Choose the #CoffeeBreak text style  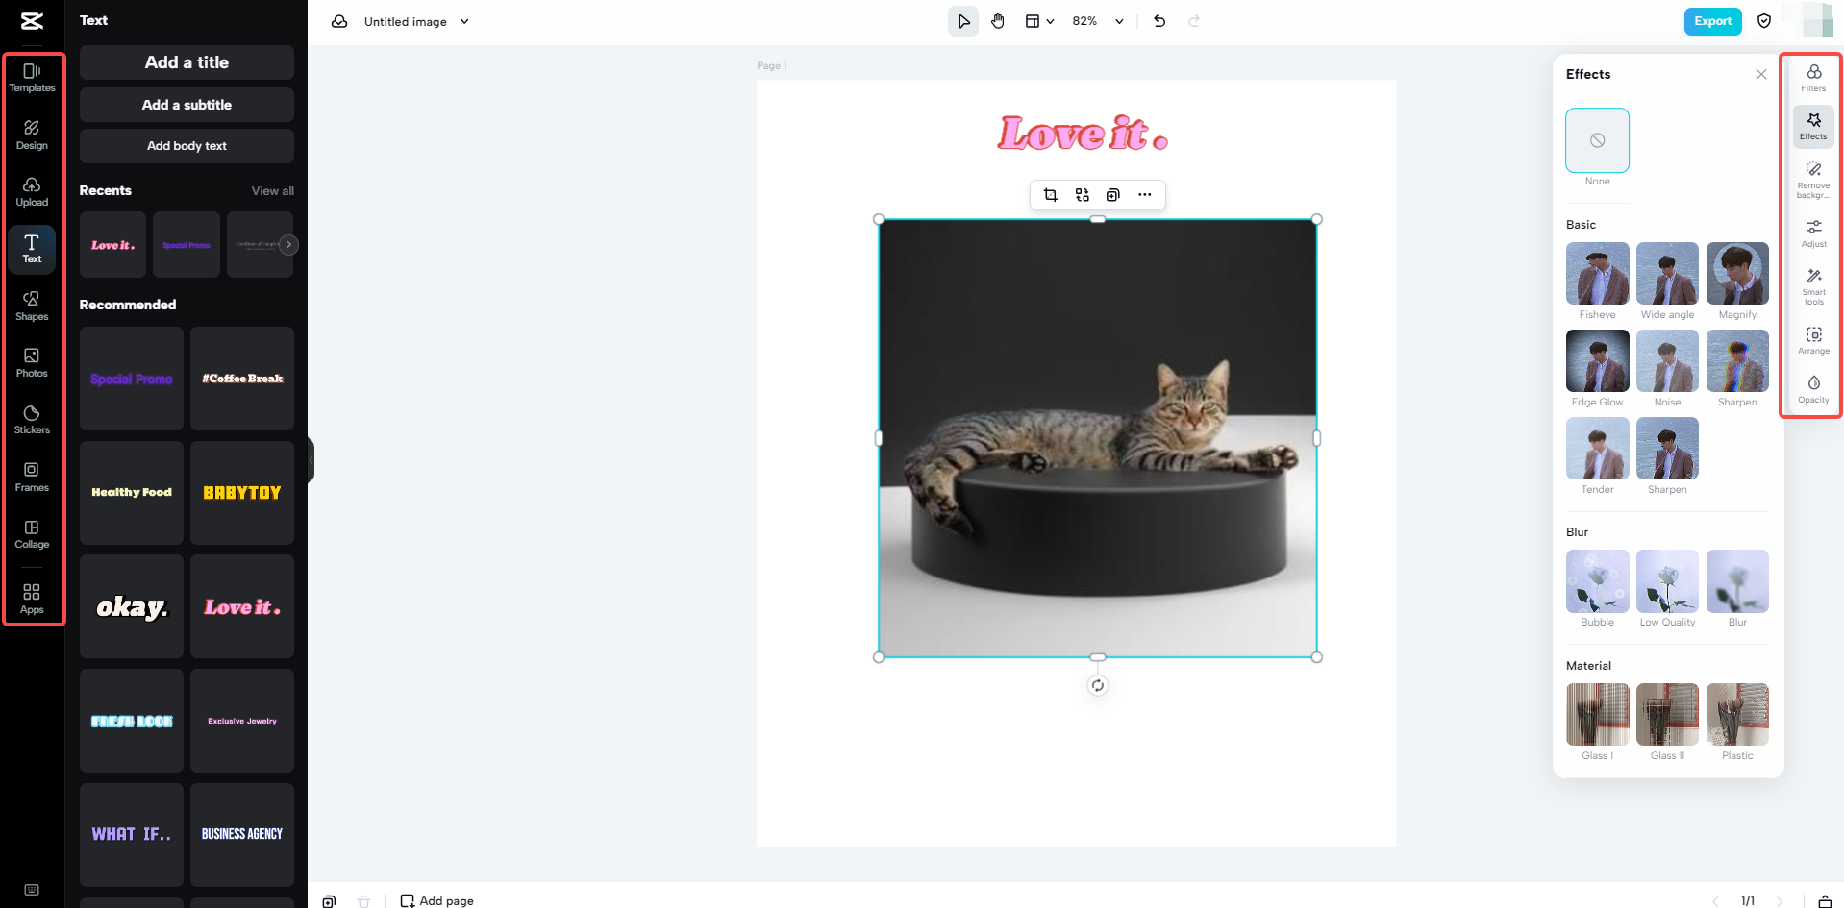pos(242,379)
